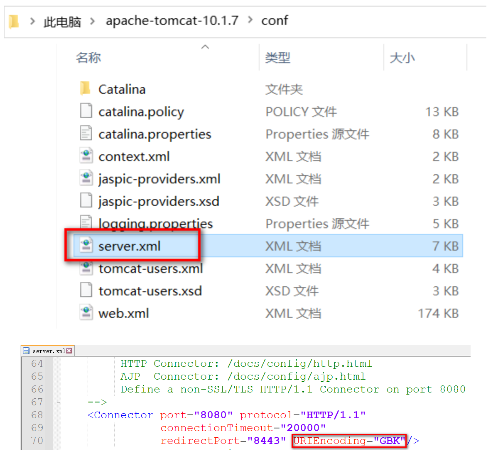Click the 5 KB size of logging.properties
This screenshot has width=498, height=451.
click(446, 224)
